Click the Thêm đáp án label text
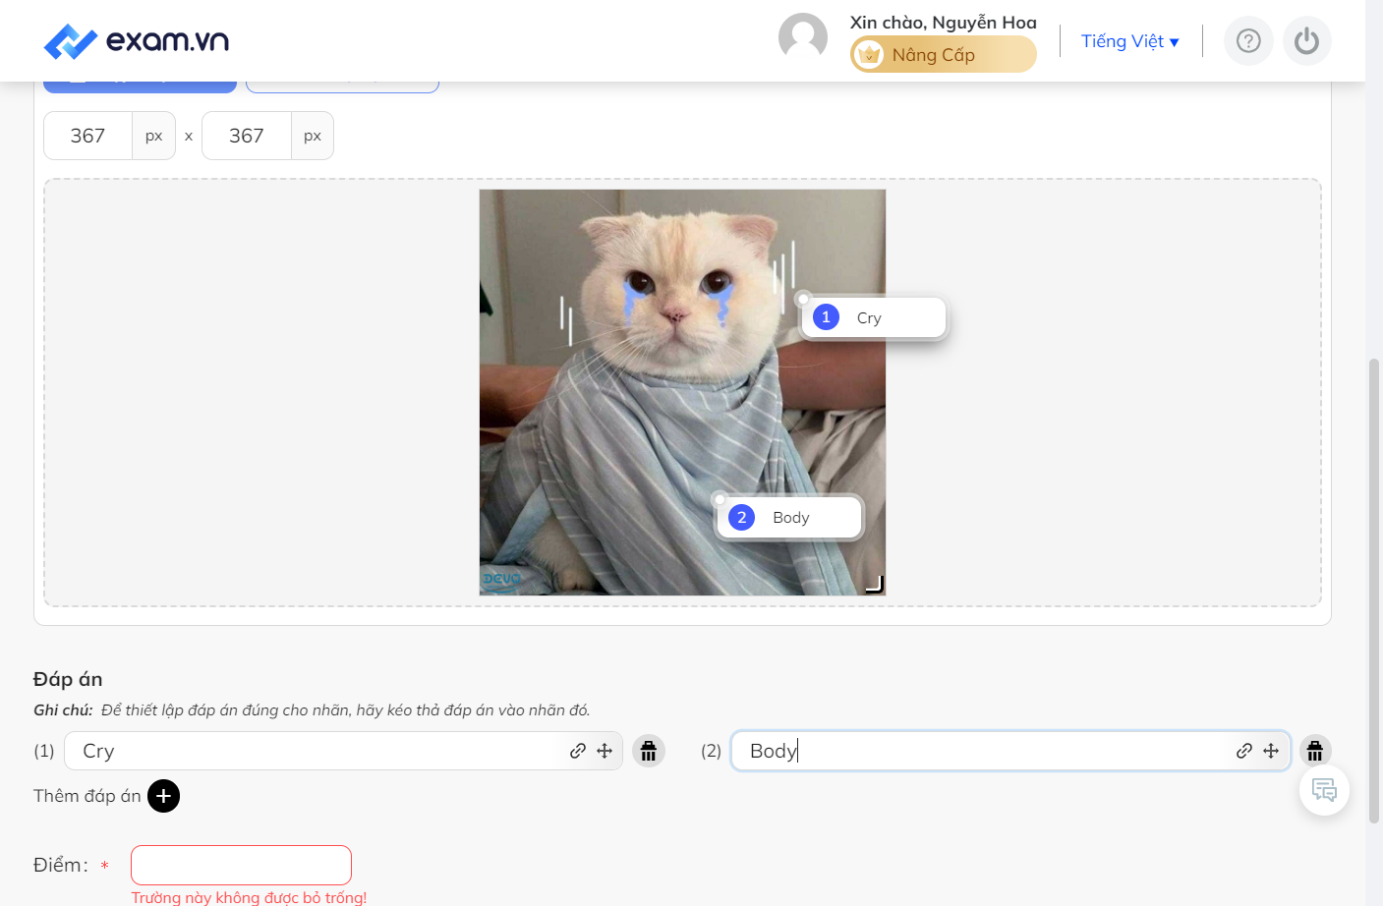 [87, 796]
